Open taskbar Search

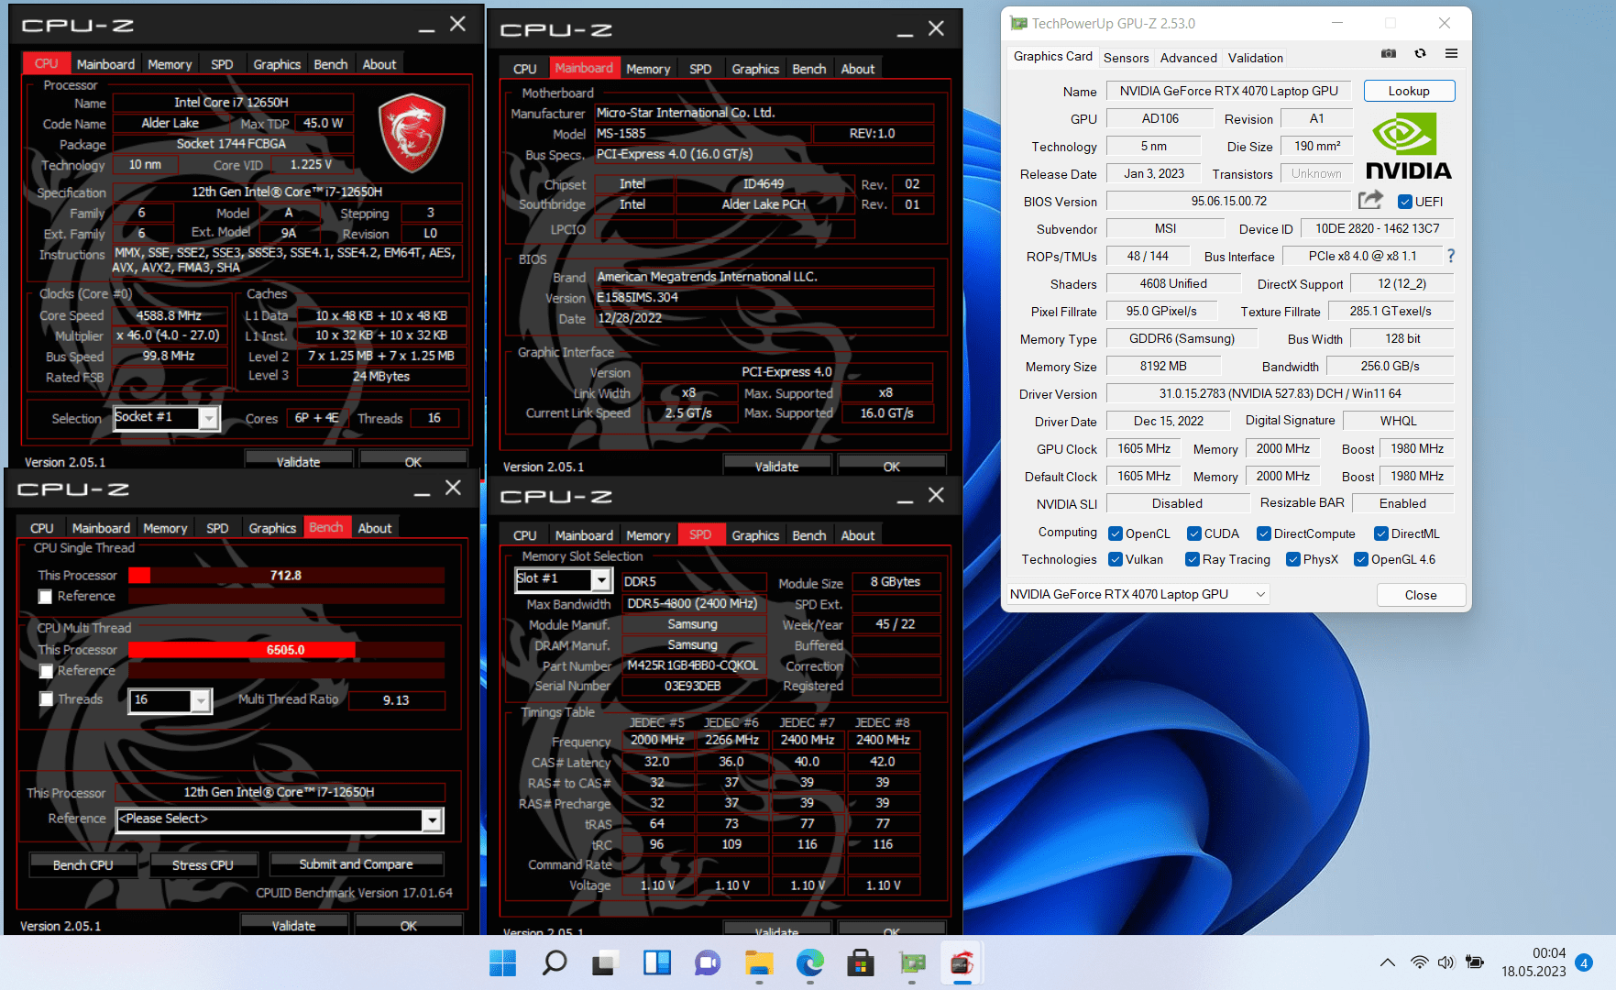tap(554, 963)
